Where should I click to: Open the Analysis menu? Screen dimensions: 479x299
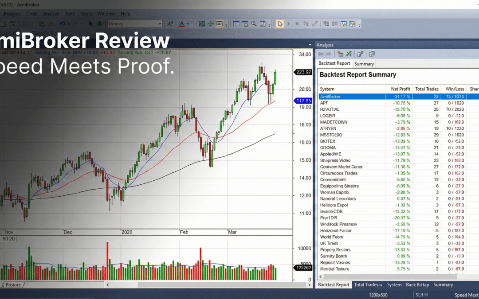12,14
